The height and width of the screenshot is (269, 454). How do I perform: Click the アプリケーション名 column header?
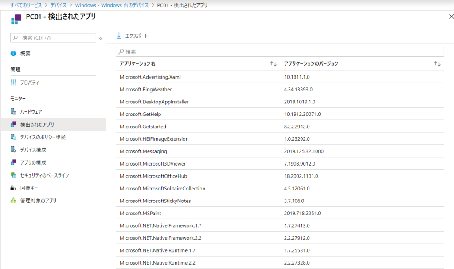(137, 63)
